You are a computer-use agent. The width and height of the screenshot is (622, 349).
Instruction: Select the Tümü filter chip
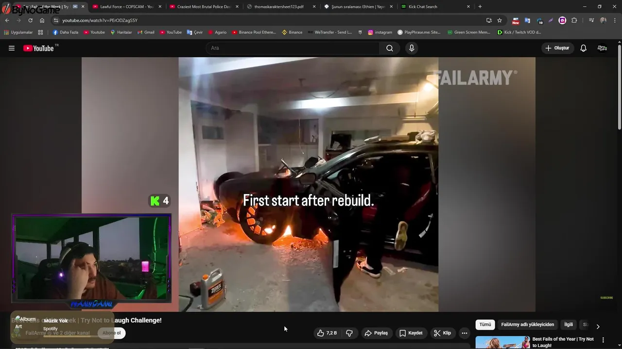point(485,325)
